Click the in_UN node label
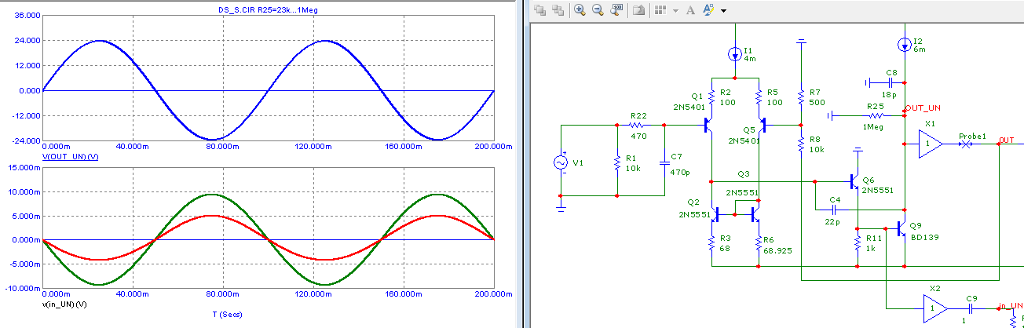The width and height of the screenshot is (1024, 328). click(x=1010, y=305)
